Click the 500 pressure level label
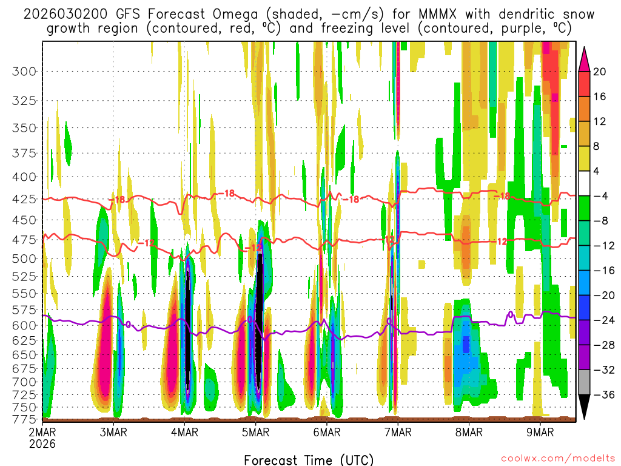 pyautogui.click(x=24, y=258)
